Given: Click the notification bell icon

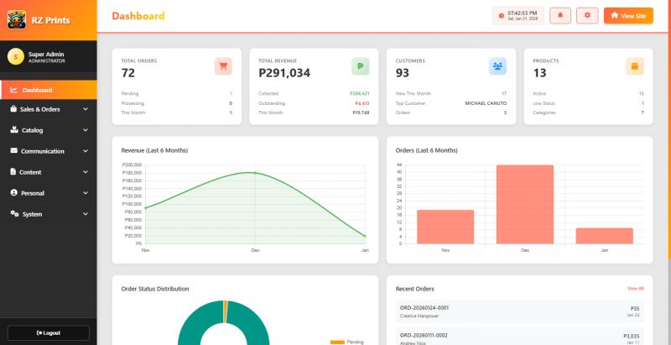Looking at the screenshot, I should (559, 15).
